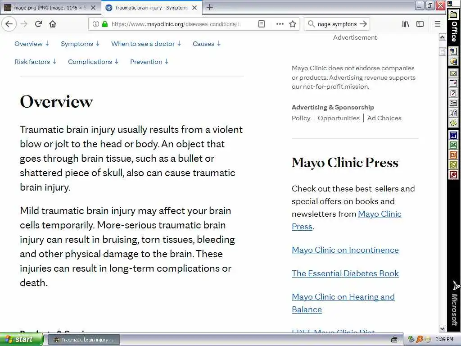This screenshot has width=461, height=346.
Task: Launch Microsoft Excel from Office bar
Action: point(453,145)
